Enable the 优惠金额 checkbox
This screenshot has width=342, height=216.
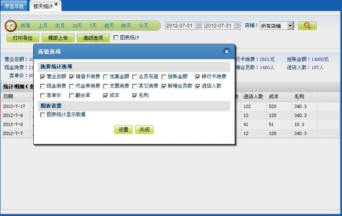pyautogui.click(x=106, y=77)
